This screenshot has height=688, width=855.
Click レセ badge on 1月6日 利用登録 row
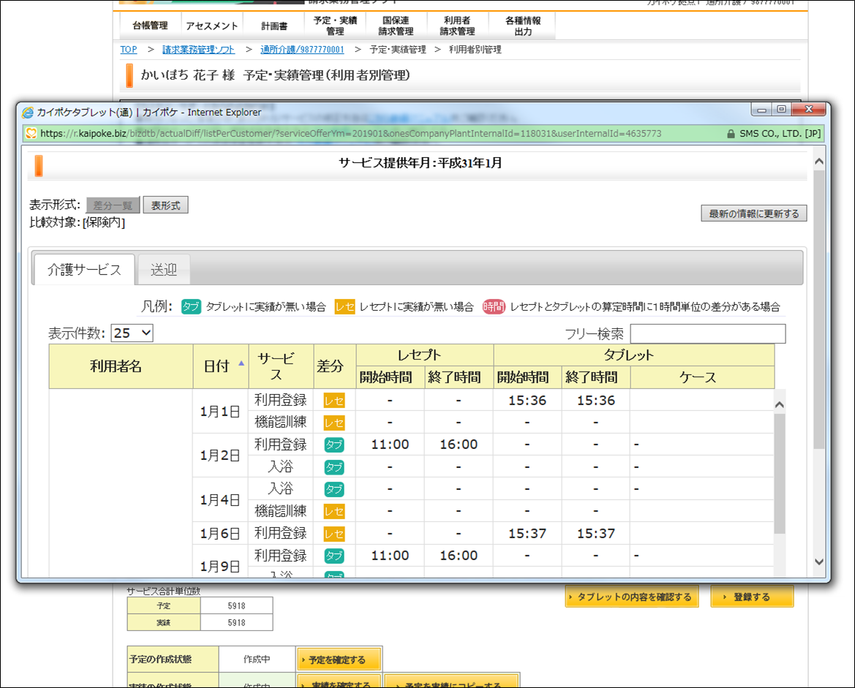[334, 534]
